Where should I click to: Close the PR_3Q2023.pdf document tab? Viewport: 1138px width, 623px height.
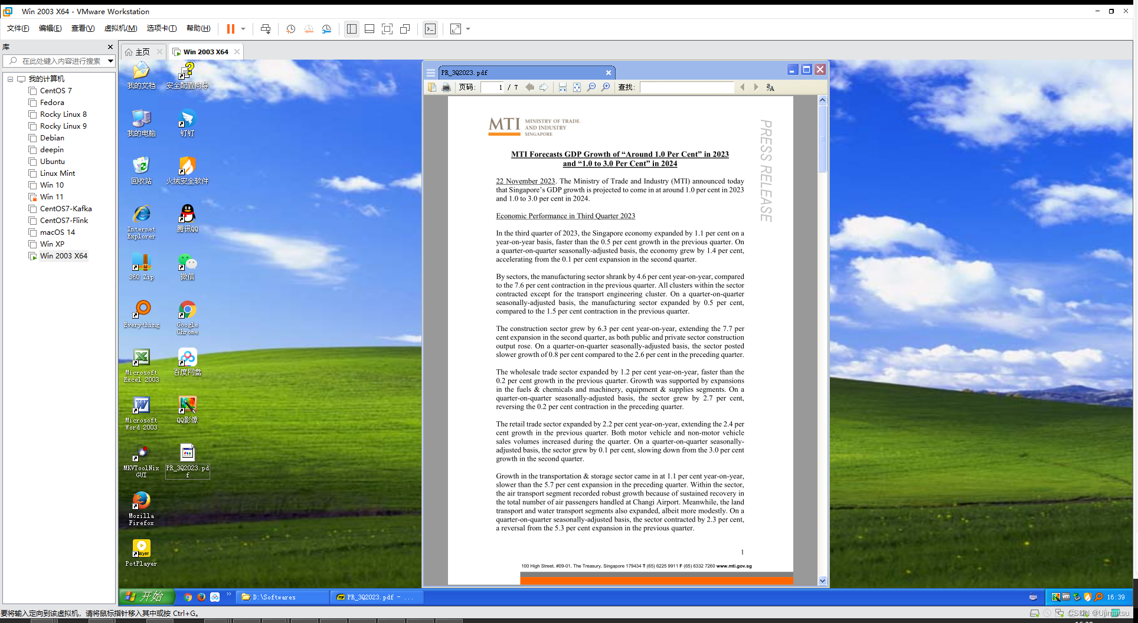click(x=609, y=73)
